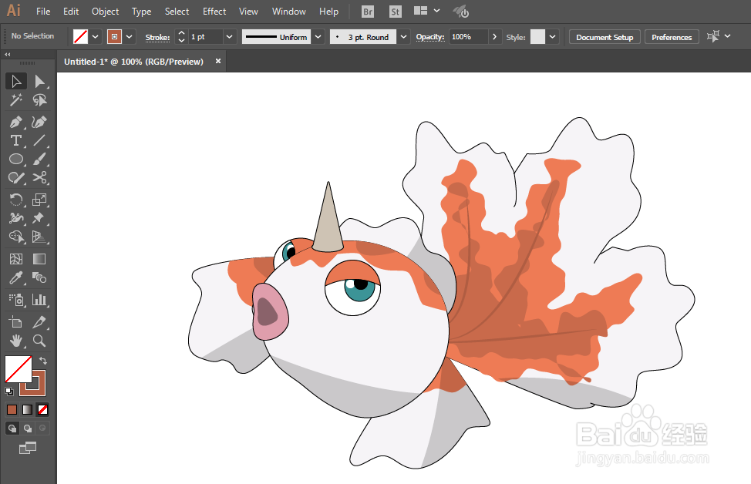Select the Puppet Warp pin tool
Viewport: 751px width, 484px height.
(x=39, y=218)
